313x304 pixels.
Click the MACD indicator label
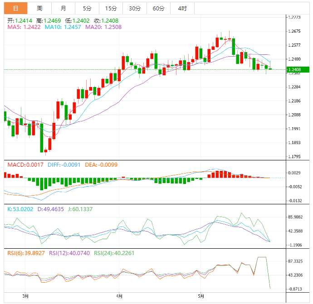[25, 164]
